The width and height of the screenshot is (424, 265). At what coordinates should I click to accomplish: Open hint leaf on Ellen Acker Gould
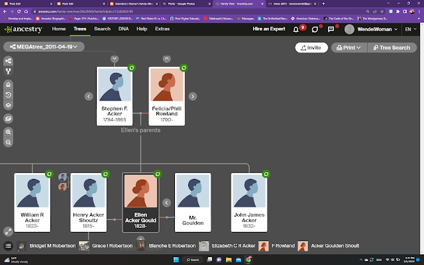(158, 174)
